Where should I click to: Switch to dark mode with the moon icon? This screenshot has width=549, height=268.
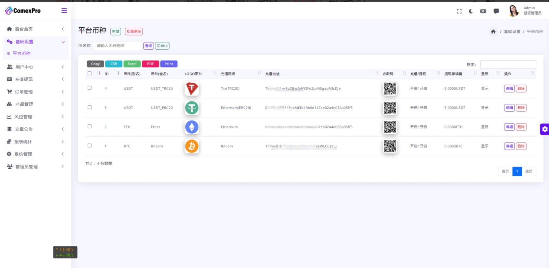click(x=471, y=11)
